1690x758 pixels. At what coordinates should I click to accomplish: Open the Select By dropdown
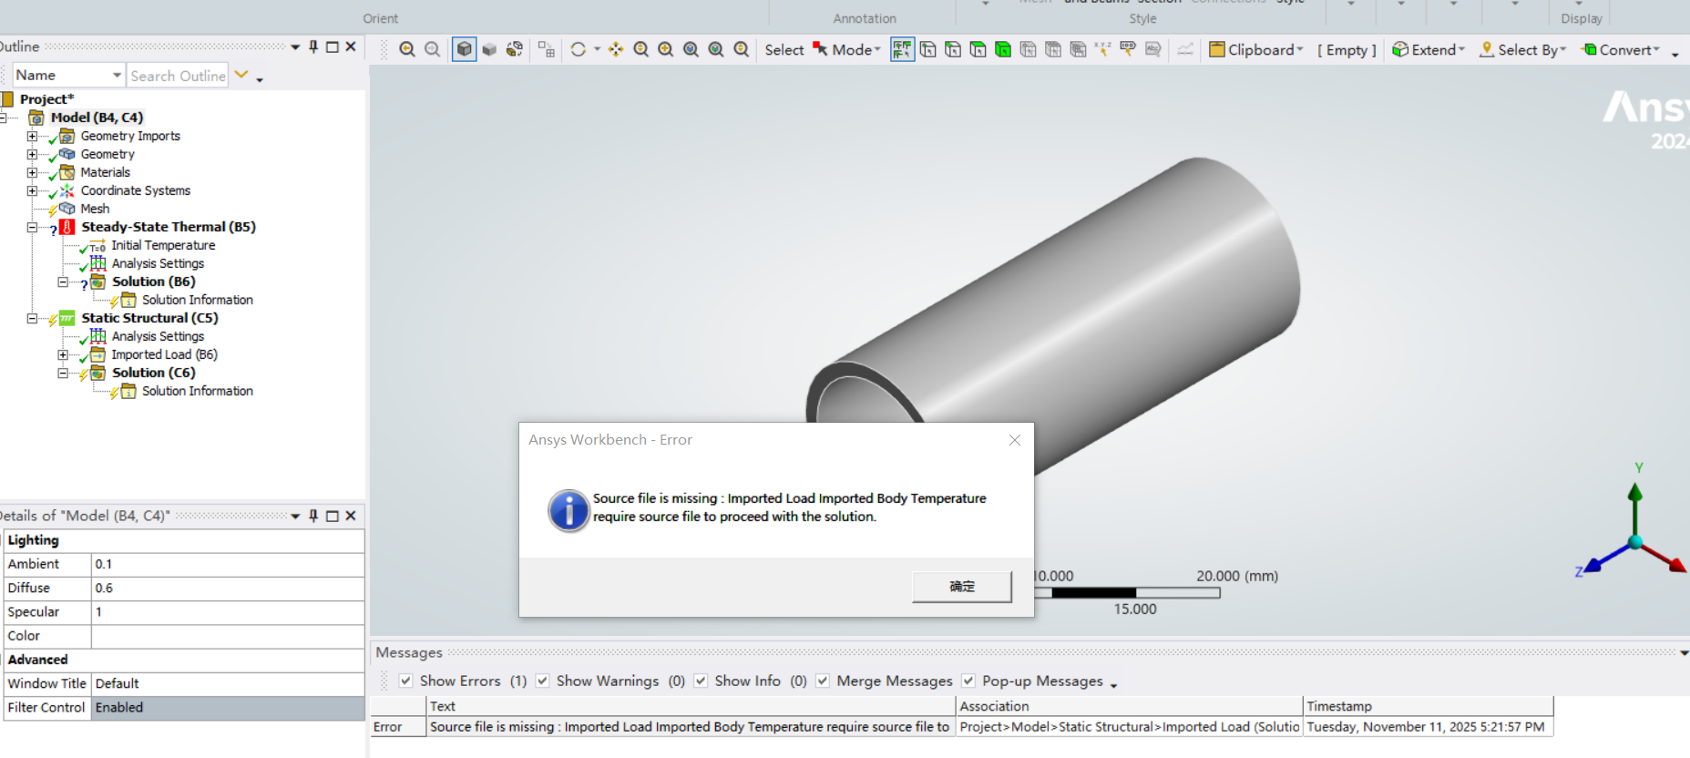1522,50
